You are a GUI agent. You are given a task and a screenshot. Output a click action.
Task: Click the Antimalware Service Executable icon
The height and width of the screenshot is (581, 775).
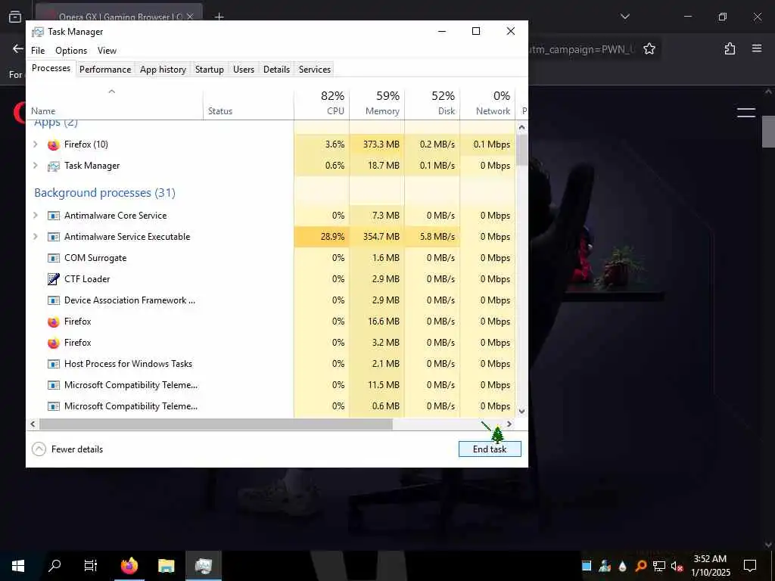[54, 237]
